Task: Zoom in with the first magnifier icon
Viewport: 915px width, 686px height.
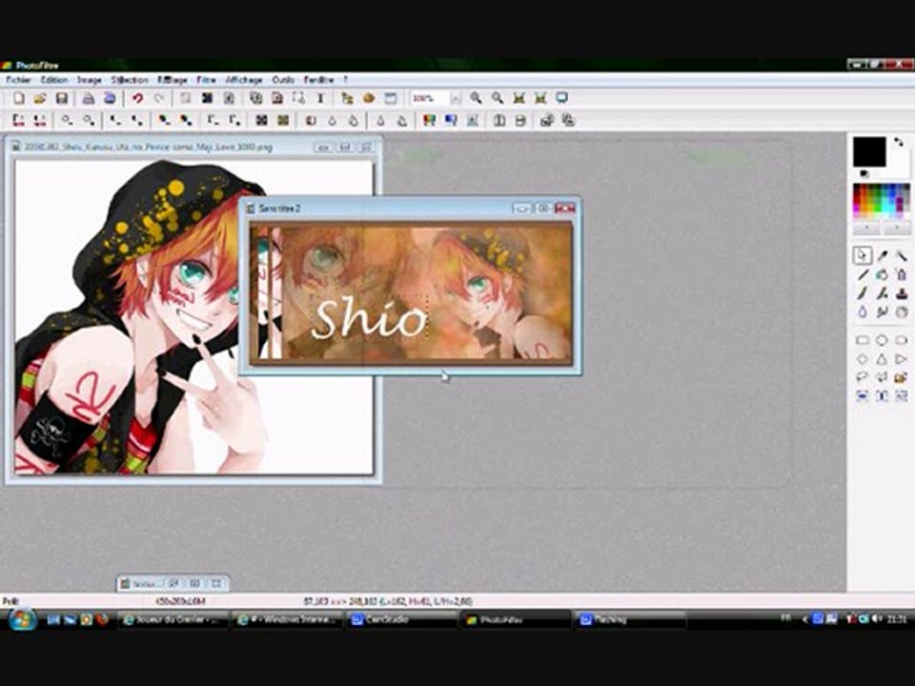Action: click(x=477, y=98)
